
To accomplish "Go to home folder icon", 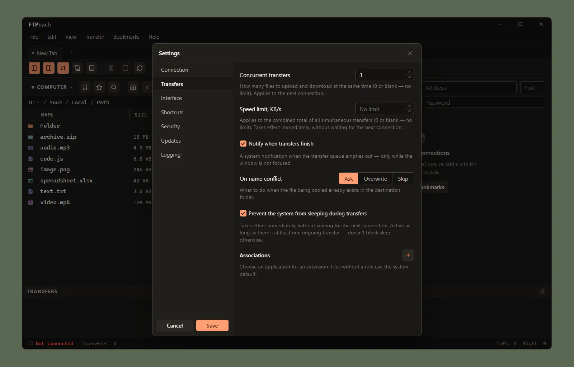I will (x=133, y=87).
